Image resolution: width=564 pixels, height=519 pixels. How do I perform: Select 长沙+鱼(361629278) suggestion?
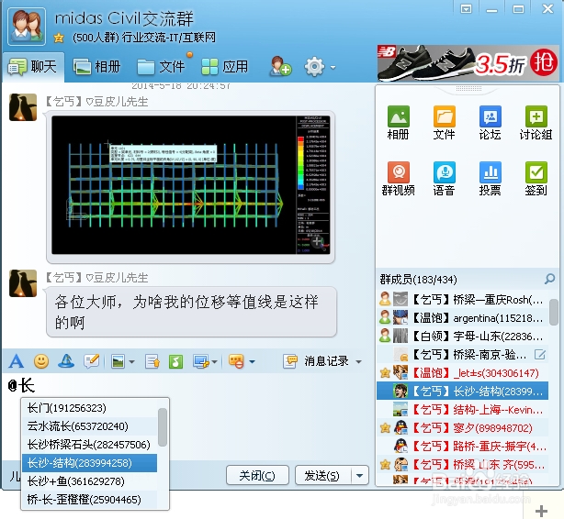[90, 481]
